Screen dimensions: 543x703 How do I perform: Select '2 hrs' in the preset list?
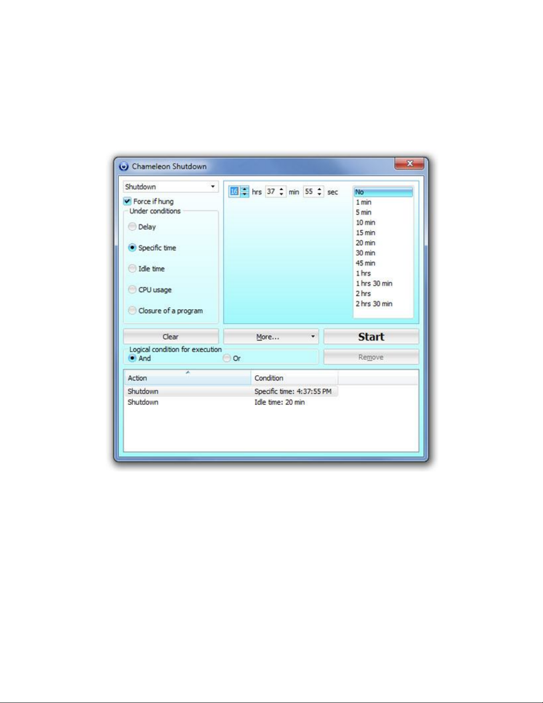pos(383,294)
